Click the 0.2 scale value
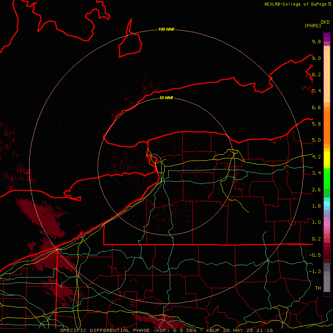The image size is (333, 333). click(316, 239)
